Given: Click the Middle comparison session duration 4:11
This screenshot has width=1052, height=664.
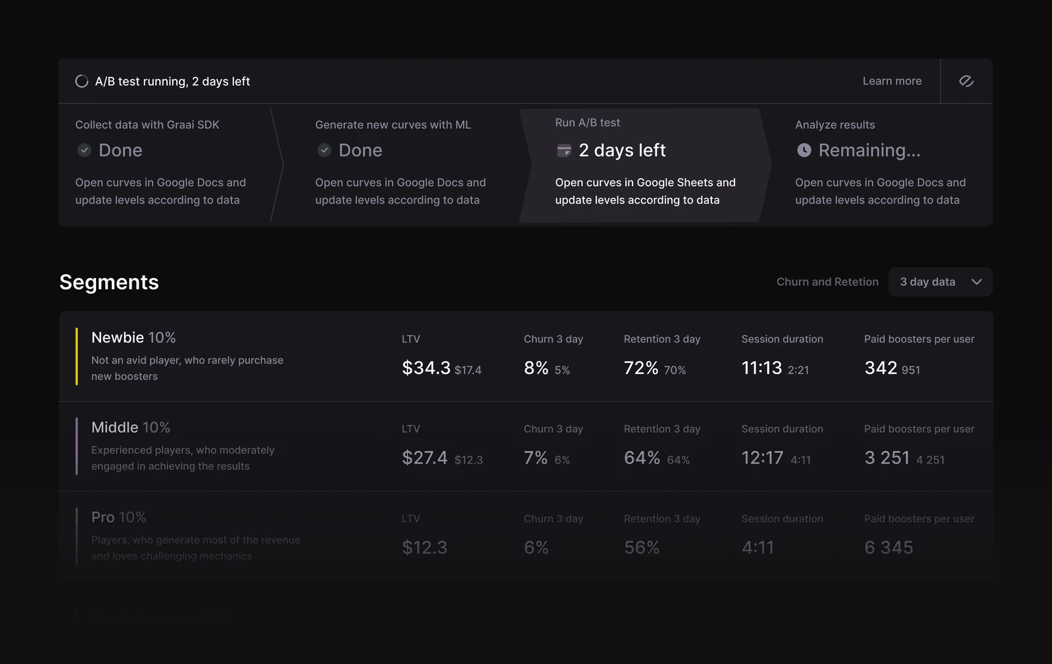Looking at the screenshot, I should [x=801, y=460].
